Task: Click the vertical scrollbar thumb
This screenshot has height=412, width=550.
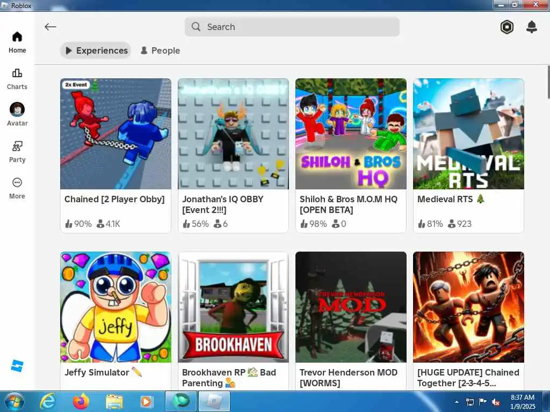Action: pyautogui.click(x=548, y=82)
